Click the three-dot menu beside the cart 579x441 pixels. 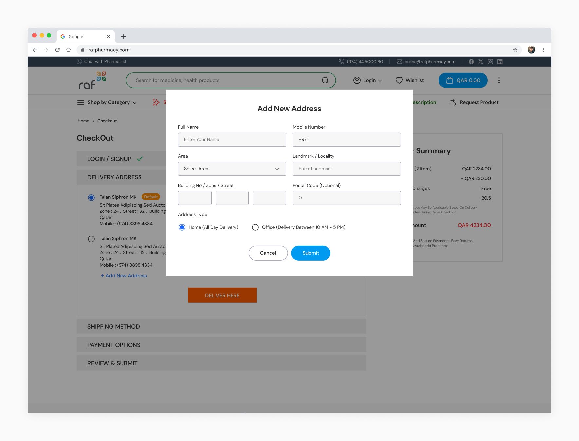[x=499, y=80]
